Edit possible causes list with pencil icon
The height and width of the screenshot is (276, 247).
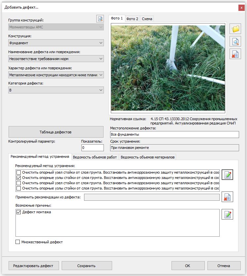227,214
